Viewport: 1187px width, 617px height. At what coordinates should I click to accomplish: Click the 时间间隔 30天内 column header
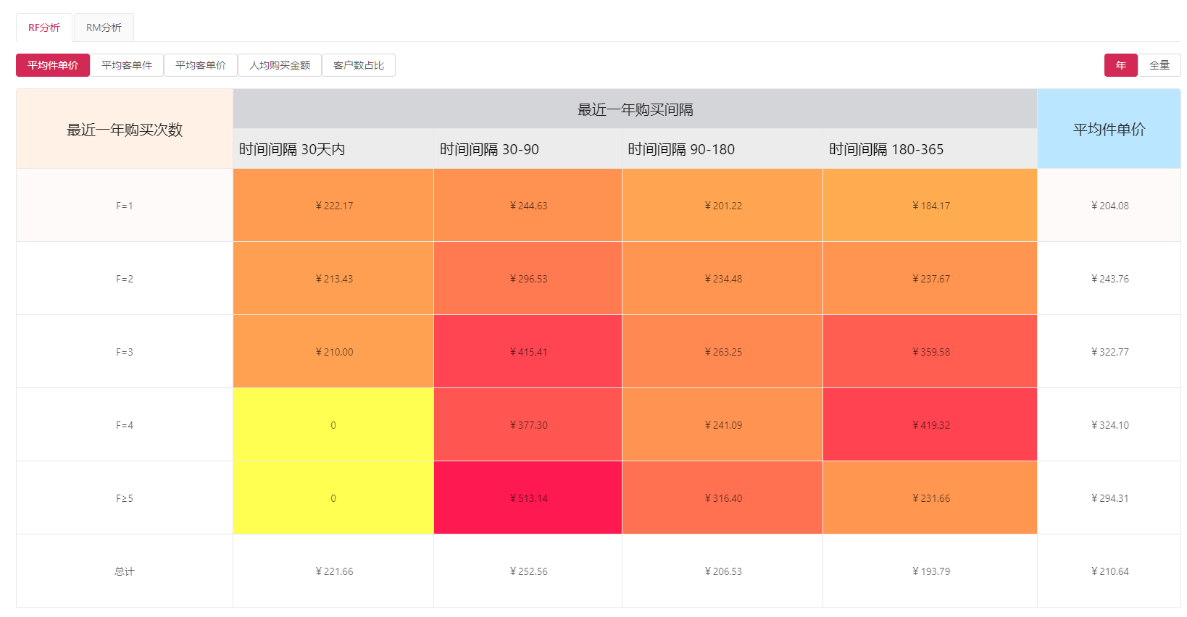tap(333, 149)
